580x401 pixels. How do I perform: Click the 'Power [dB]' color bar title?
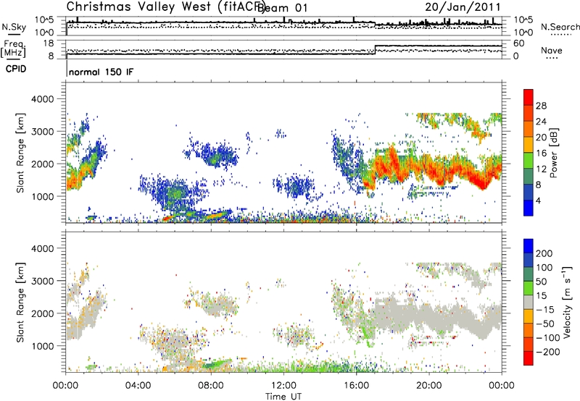coord(554,153)
